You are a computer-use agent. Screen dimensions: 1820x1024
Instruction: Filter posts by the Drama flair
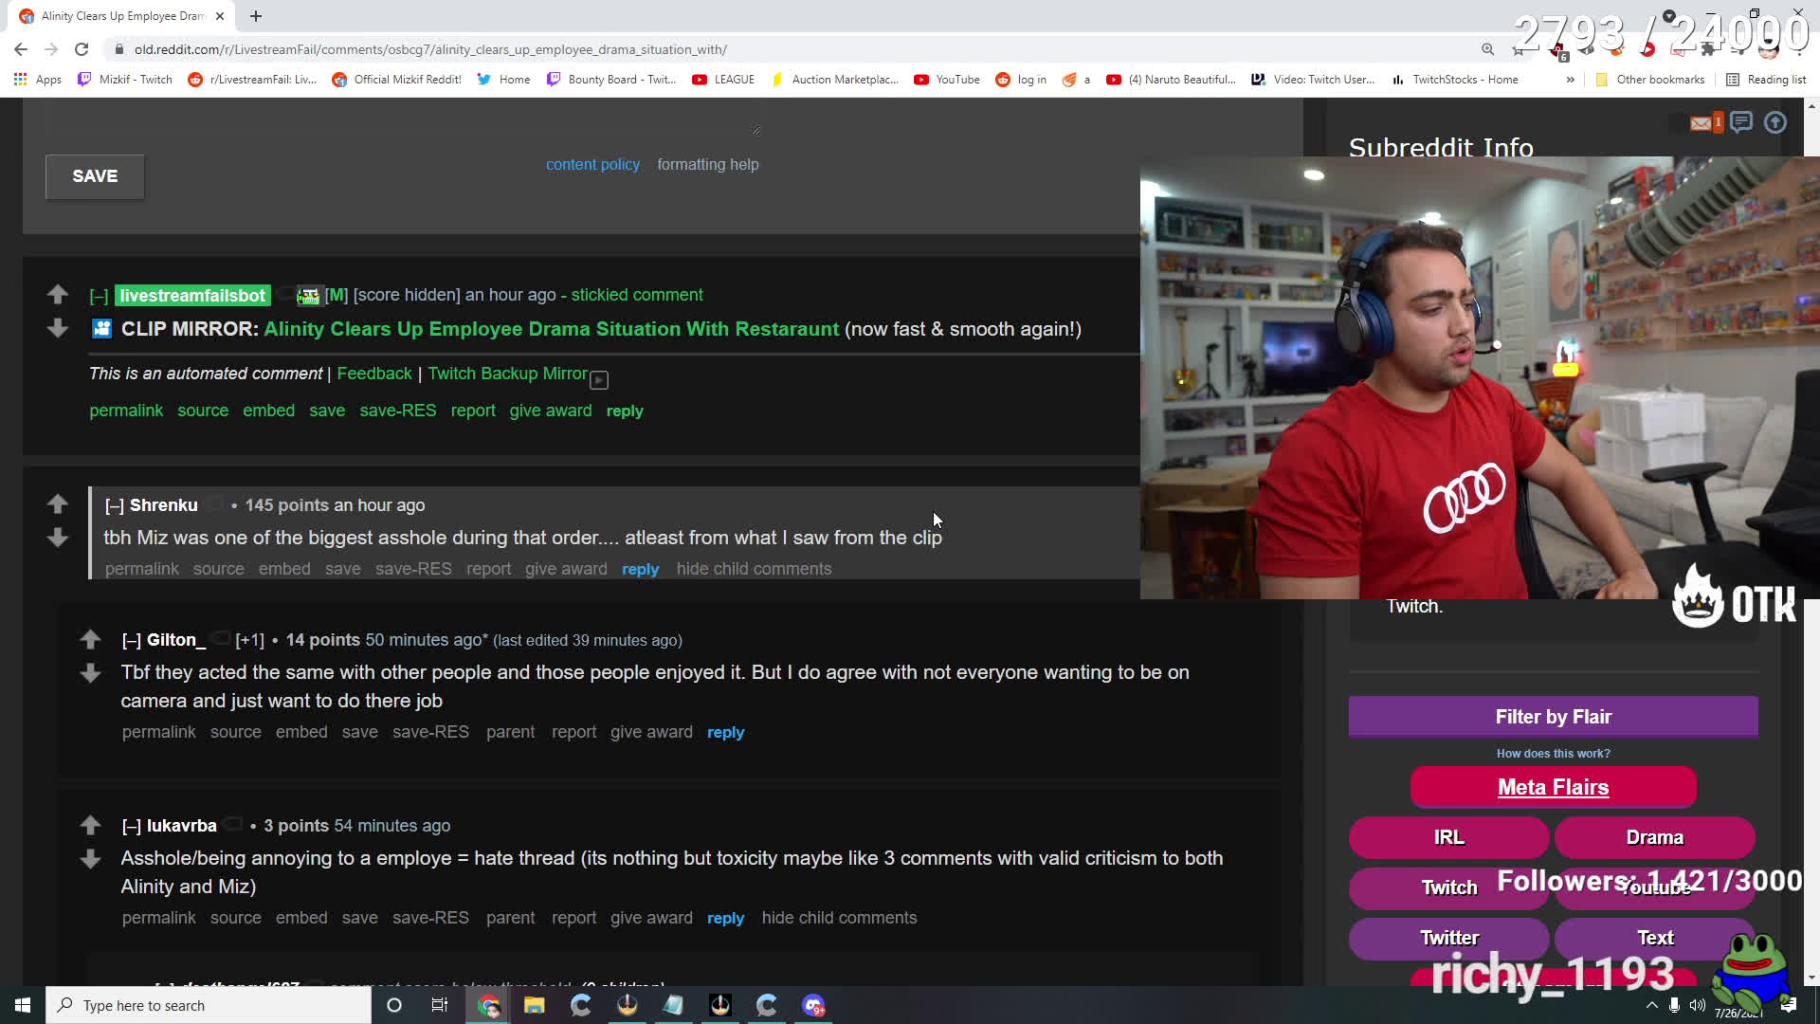[1654, 837]
